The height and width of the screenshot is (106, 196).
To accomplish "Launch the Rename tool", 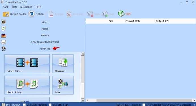I will tap(63, 64).
